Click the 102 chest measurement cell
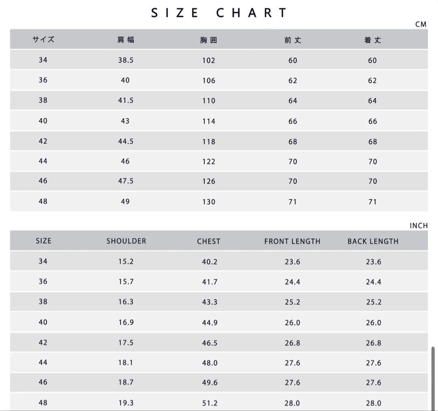Viewport: 438px width, 411px height. tap(209, 61)
